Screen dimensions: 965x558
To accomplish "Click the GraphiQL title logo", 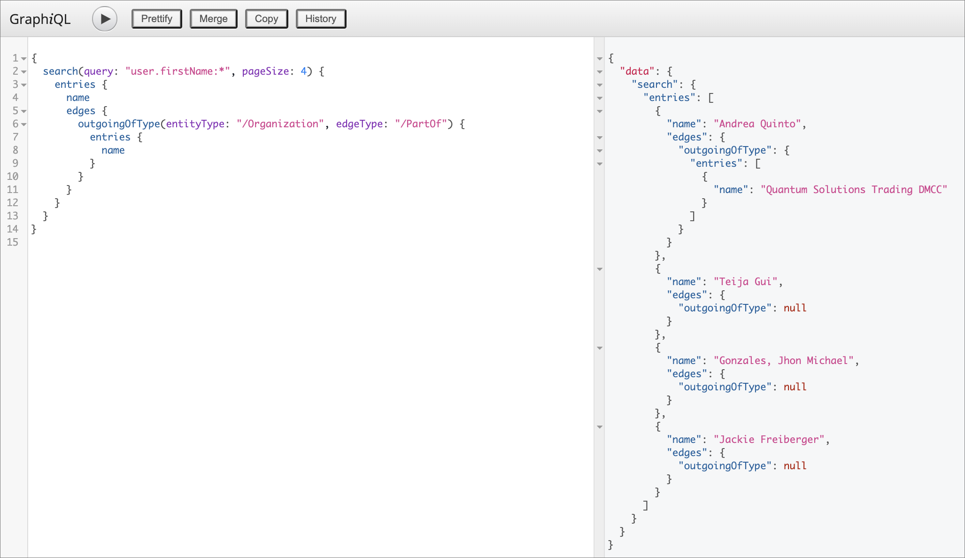I will click(40, 19).
